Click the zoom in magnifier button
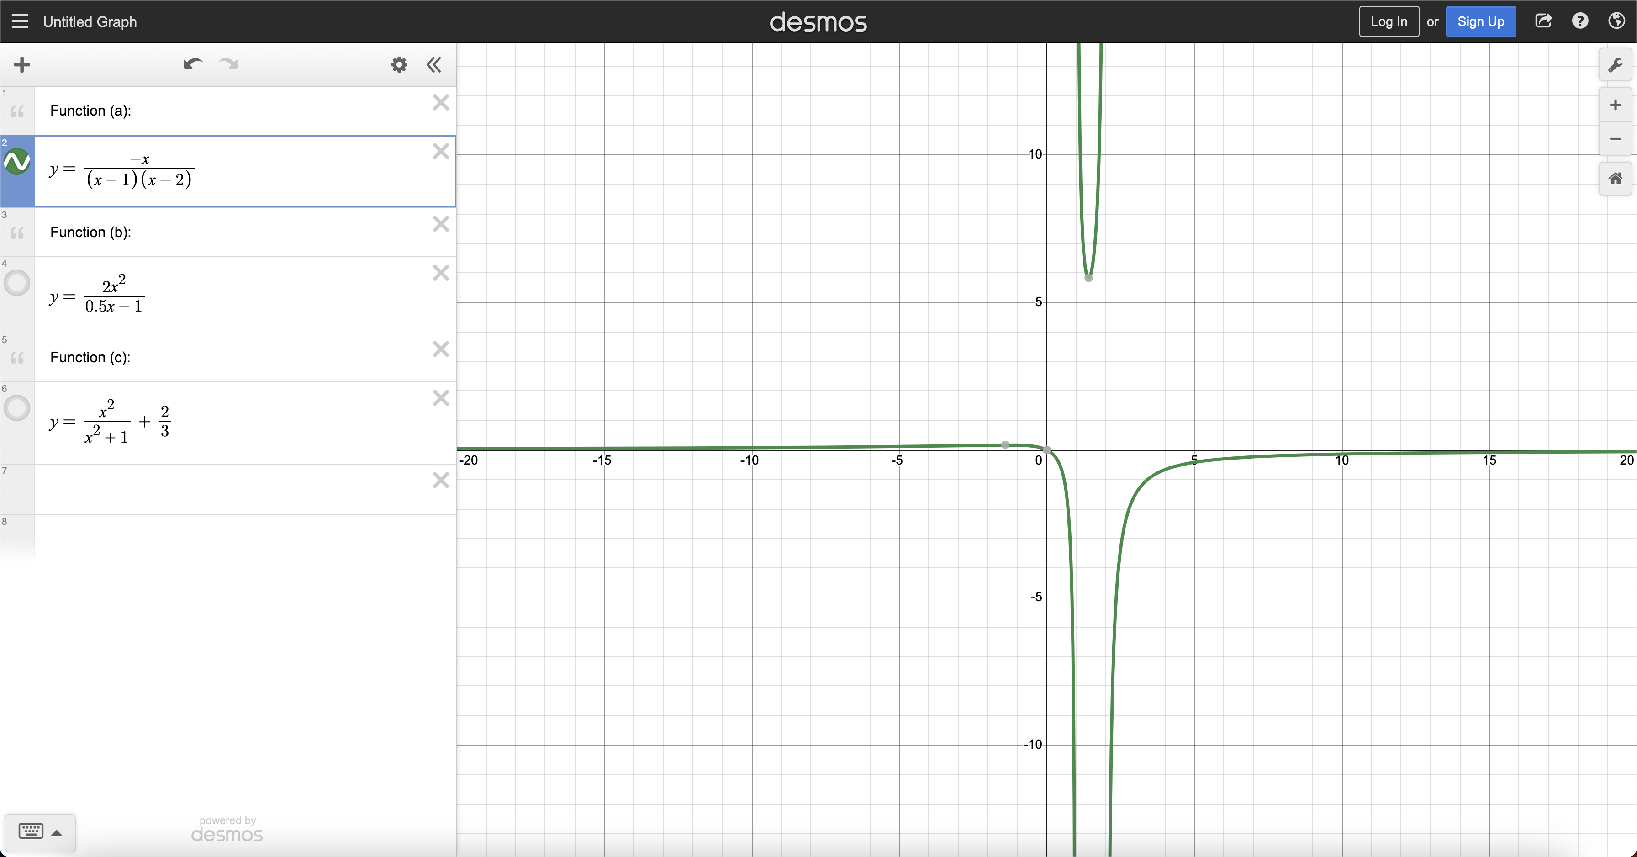Screen dimensions: 1637x857 click(x=1615, y=106)
